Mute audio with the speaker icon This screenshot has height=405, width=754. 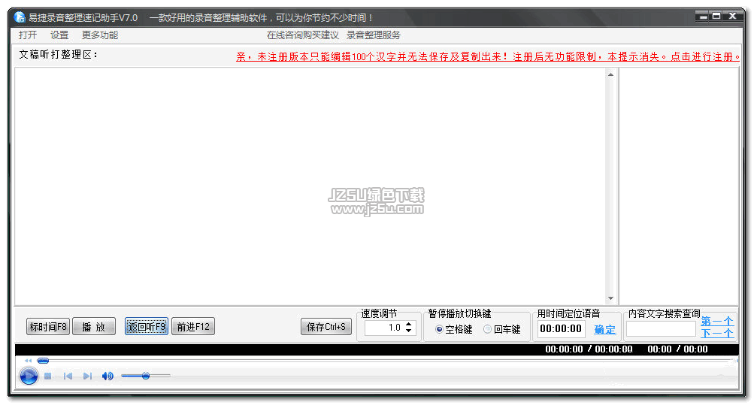pyautogui.click(x=107, y=376)
